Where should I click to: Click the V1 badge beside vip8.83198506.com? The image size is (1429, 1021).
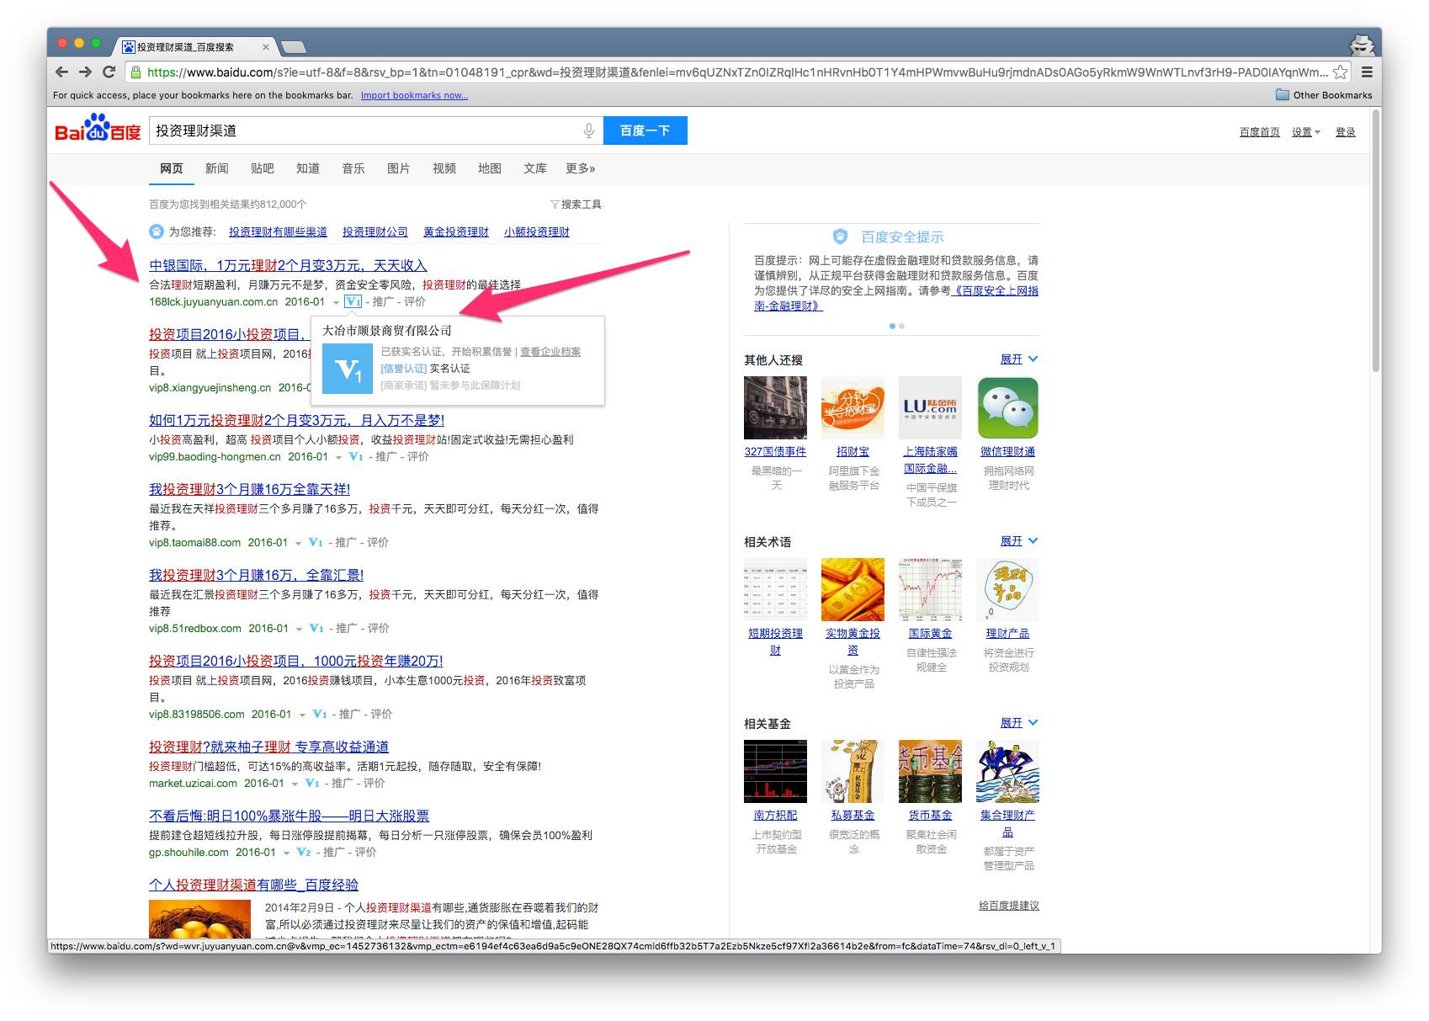coord(320,714)
